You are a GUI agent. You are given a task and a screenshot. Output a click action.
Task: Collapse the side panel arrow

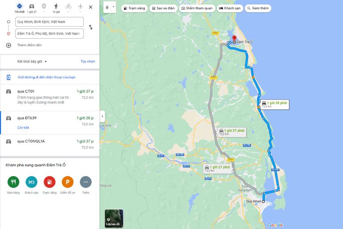pyautogui.click(x=102, y=117)
